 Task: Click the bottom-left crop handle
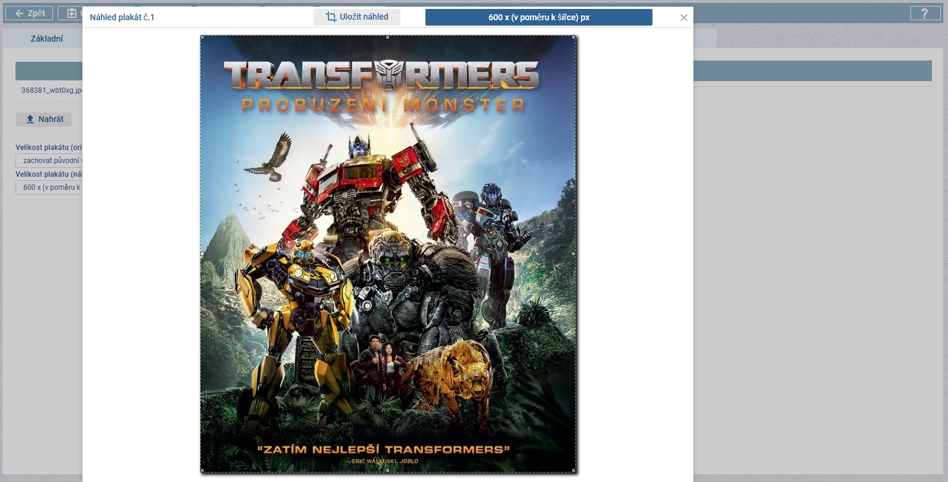tap(203, 471)
